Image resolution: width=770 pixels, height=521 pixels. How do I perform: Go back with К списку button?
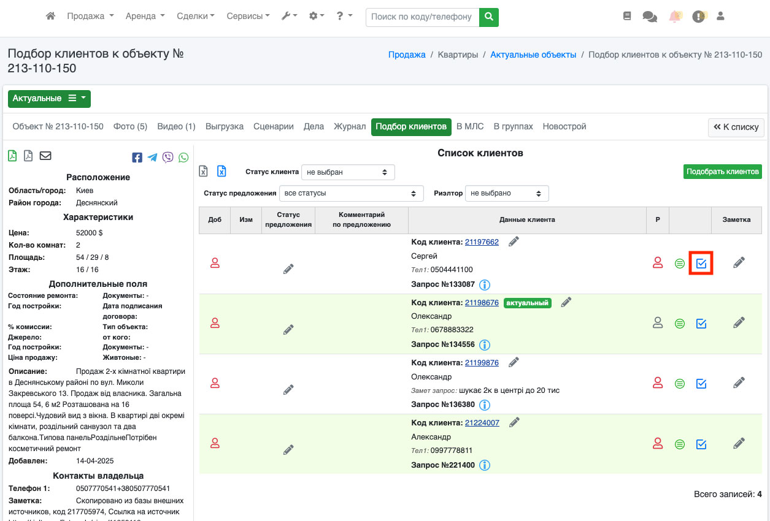pyautogui.click(x=736, y=127)
